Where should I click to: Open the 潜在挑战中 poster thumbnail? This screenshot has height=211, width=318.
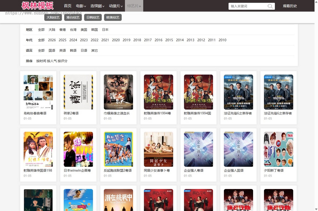click(x=118, y=200)
